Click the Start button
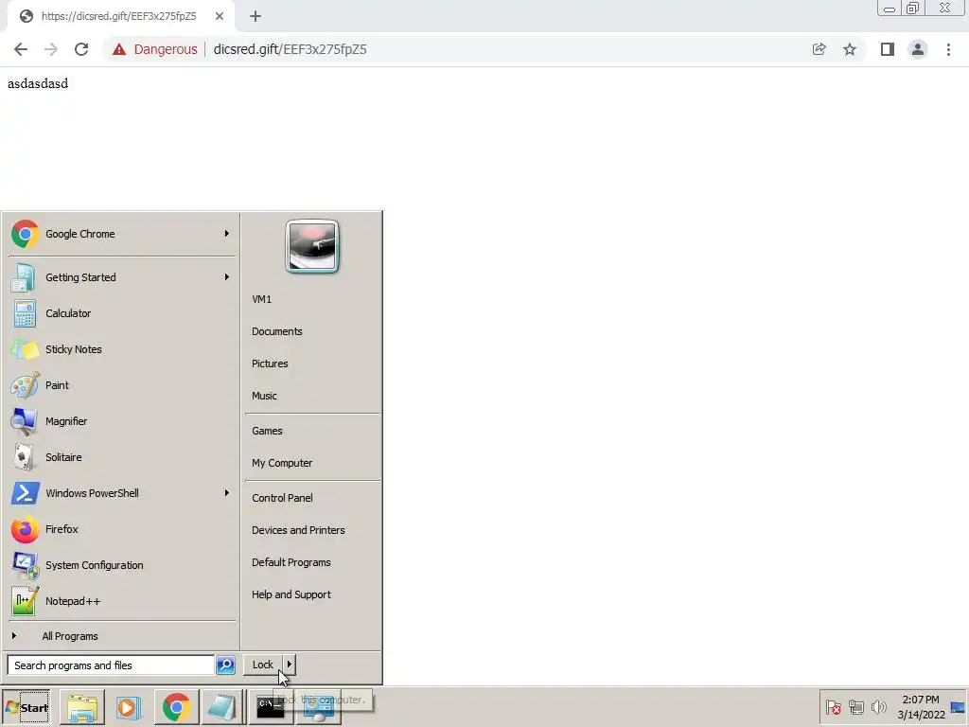The height and width of the screenshot is (727, 969). point(26,708)
